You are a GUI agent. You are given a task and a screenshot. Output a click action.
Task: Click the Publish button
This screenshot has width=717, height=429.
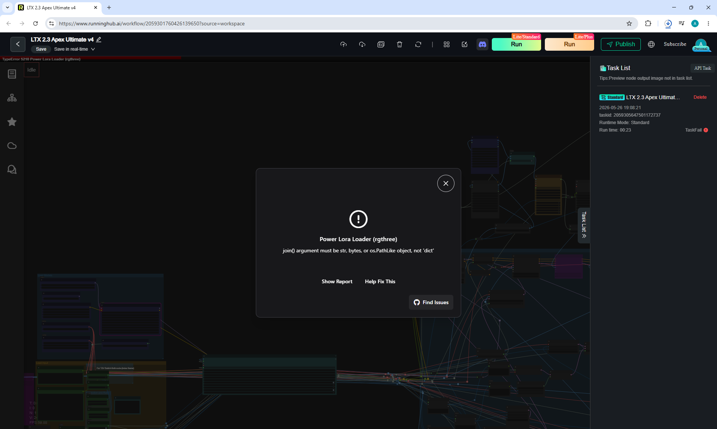click(x=621, y=44)
